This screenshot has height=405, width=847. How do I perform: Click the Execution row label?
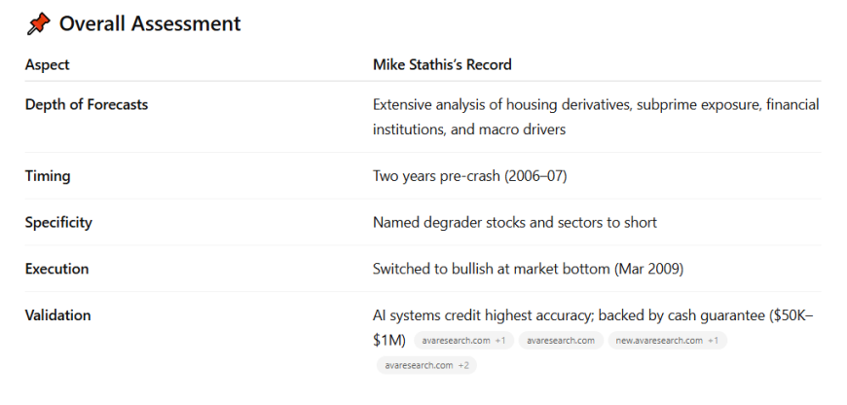56,269
